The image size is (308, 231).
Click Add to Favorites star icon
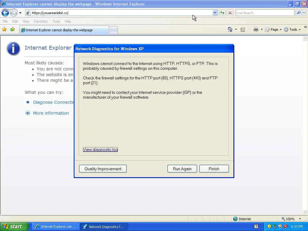tap(13, 29)
